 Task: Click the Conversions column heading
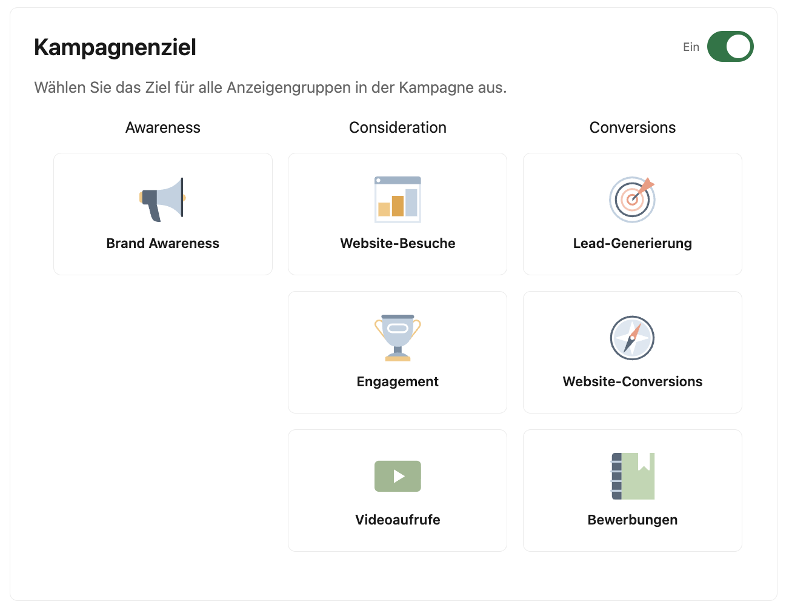tap(633, 127)
